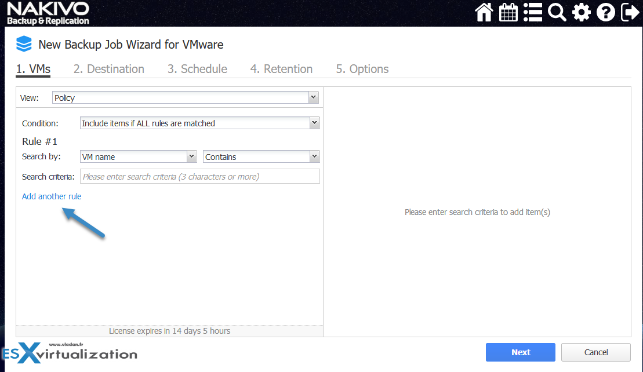
Task: Switch to the 3. Schedule tab
Action: point(197,69)
